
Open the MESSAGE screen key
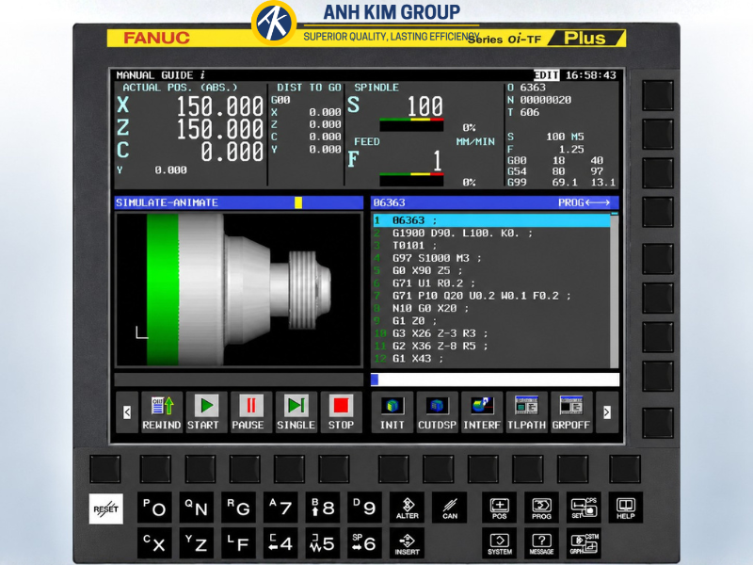coord(541,543)
